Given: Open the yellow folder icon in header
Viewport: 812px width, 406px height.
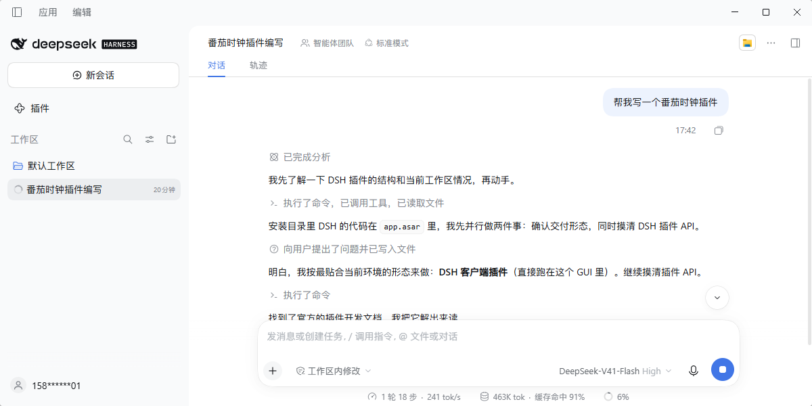Looking at the screenshot, I should tap(747, 43).
